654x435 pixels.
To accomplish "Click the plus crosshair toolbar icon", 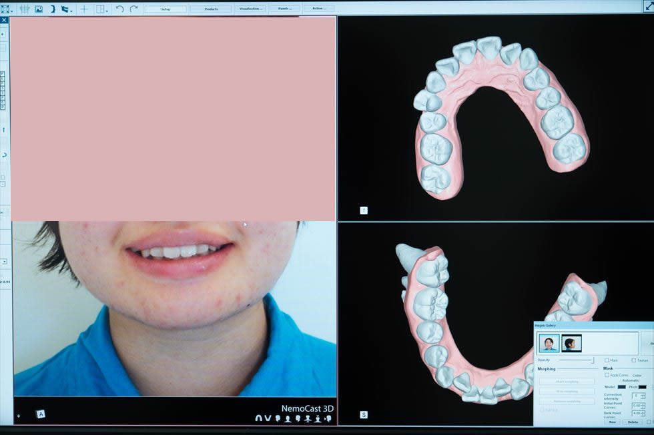I will pyautogui.click(x=84, y=9).
